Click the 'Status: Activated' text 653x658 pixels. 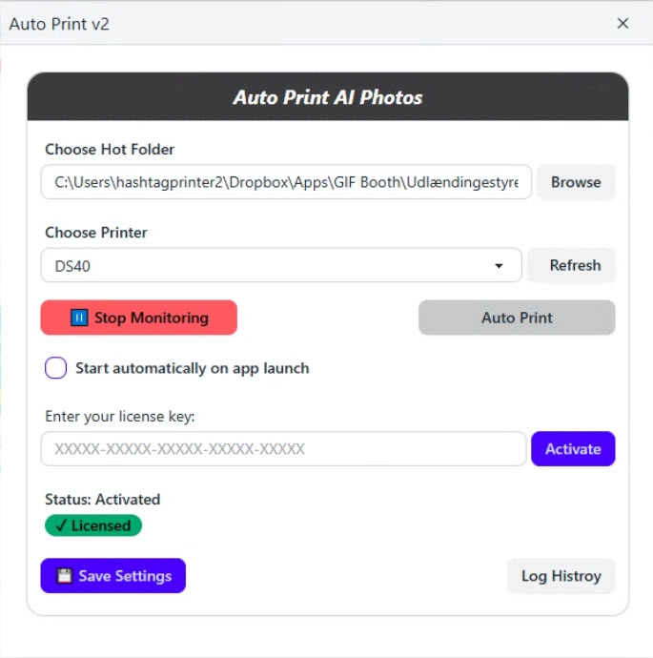click(x=103, y=499)
